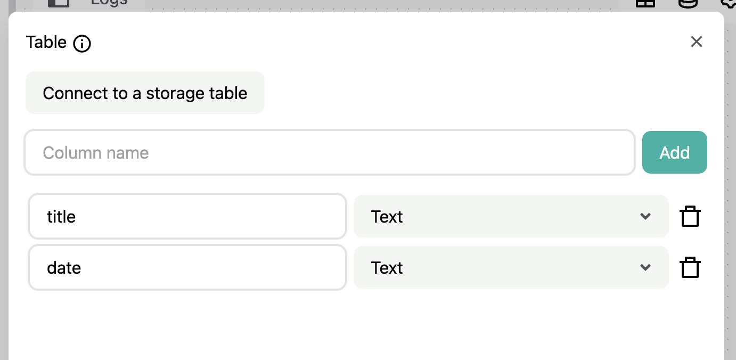
Task: Click the Table heading text
Action: tap(46, 42)
